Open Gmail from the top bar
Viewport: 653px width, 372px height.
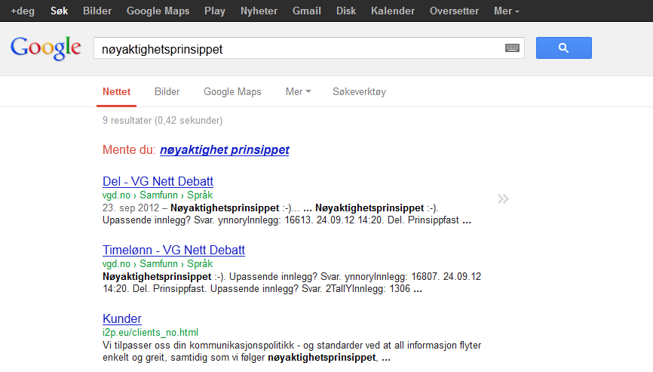tap(306, 11)
